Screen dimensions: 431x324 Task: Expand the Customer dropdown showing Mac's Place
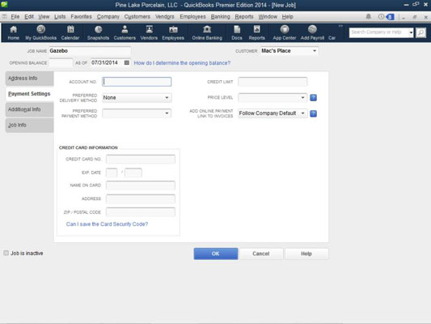289,51
